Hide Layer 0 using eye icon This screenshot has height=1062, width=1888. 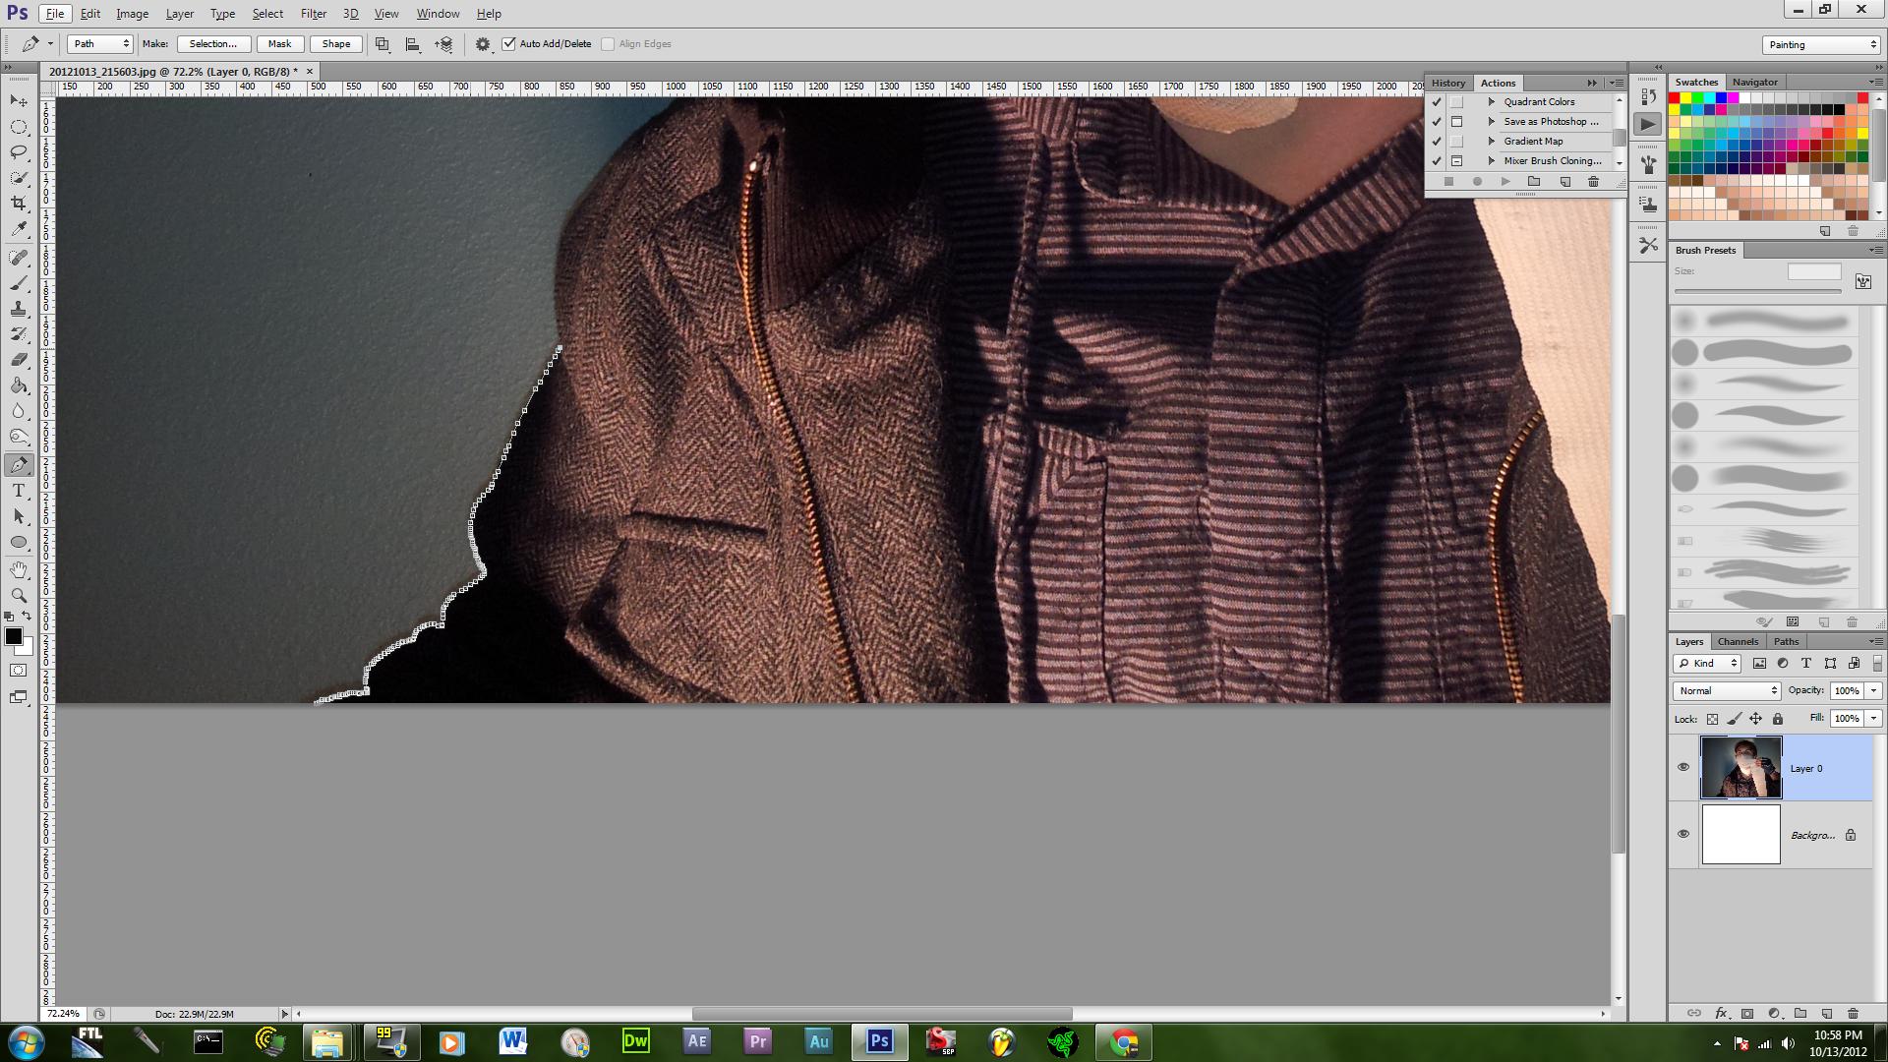[x=1683, y=767]
